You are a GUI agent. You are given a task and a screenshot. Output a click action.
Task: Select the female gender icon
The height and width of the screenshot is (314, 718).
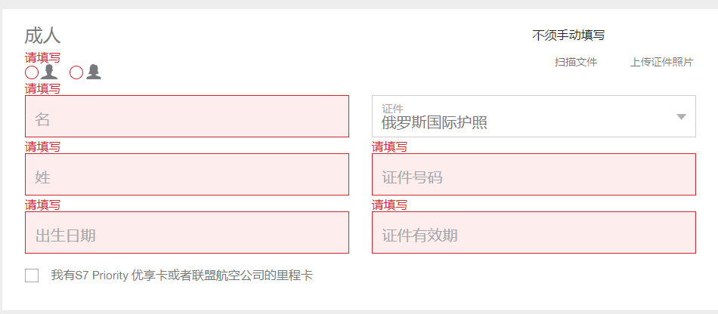click(94, 72)
